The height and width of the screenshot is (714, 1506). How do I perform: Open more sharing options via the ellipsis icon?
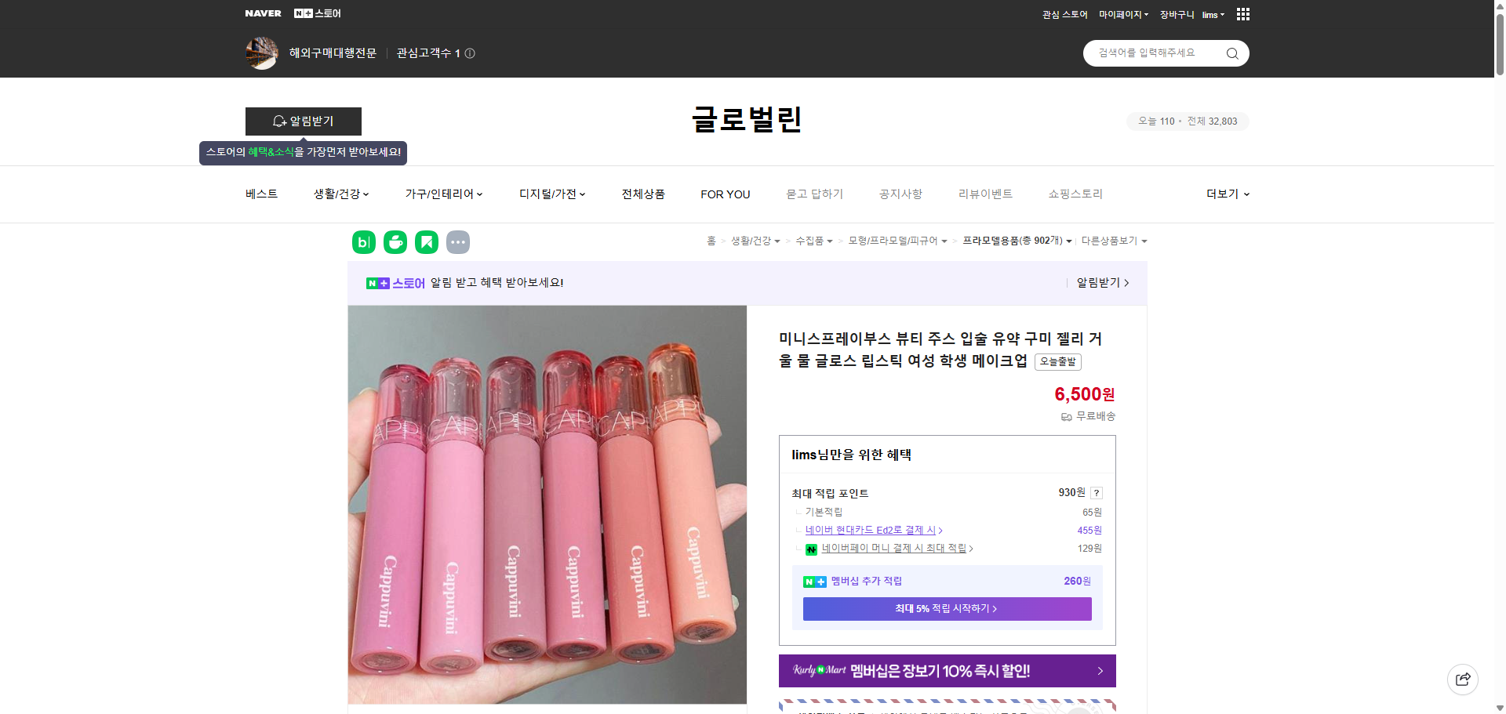pos(458,242)
